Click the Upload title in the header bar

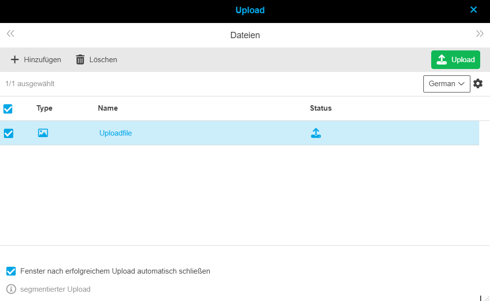tap(250, 10)
